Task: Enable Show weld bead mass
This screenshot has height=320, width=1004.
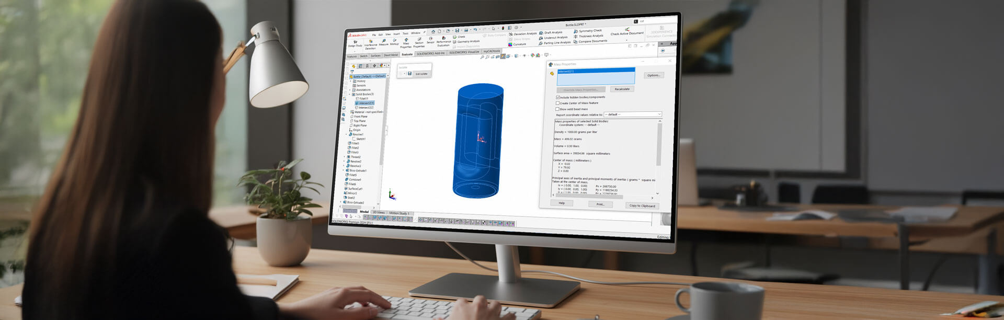Action: (x=557, y=109)
